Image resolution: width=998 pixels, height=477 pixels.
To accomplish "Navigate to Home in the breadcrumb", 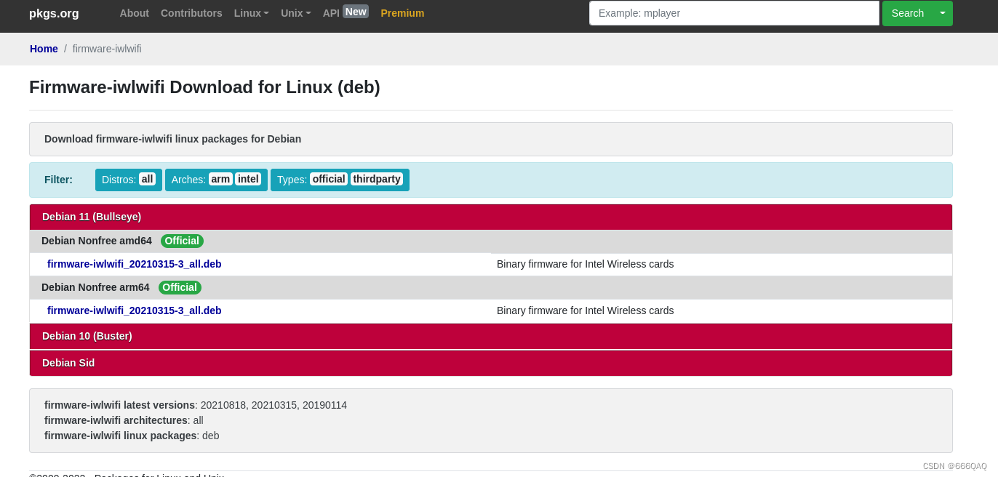I will pos(44,49).
